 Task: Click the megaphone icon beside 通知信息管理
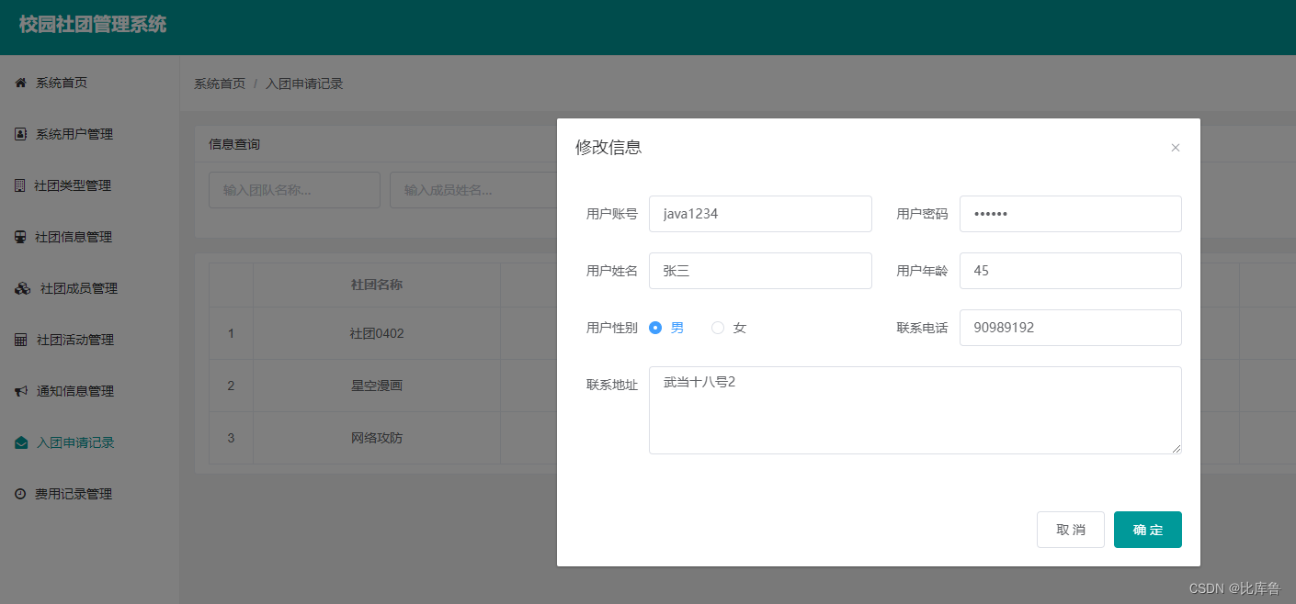click(21, 391)
